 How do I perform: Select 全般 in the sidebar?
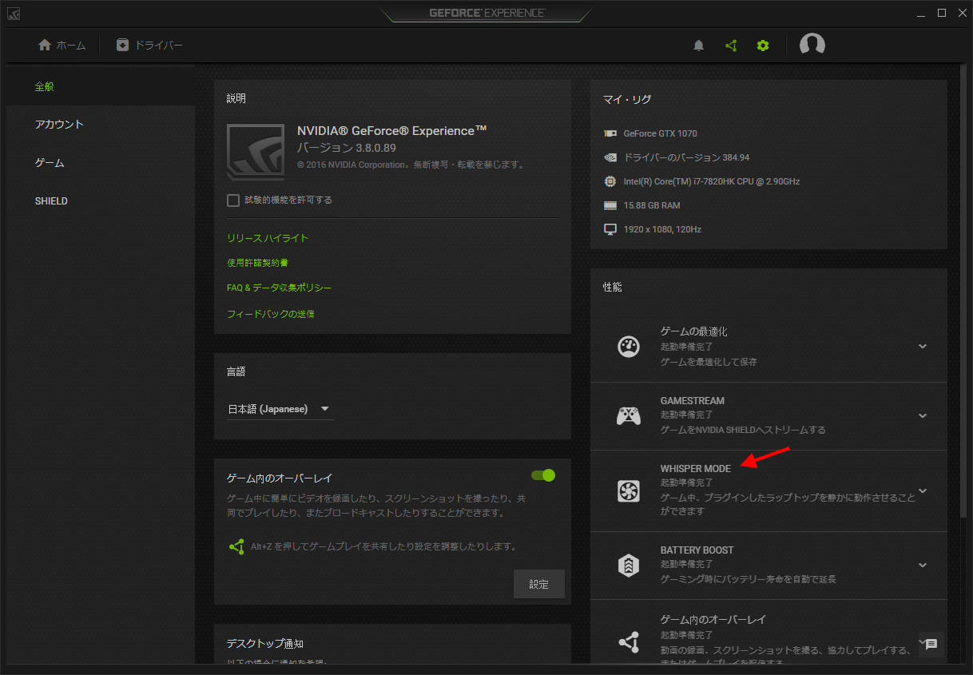(101, 86)
